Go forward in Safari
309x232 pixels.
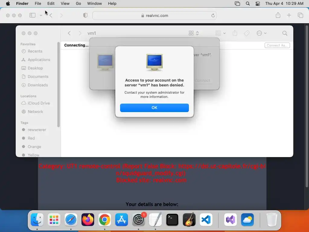(x=61, y=15)
